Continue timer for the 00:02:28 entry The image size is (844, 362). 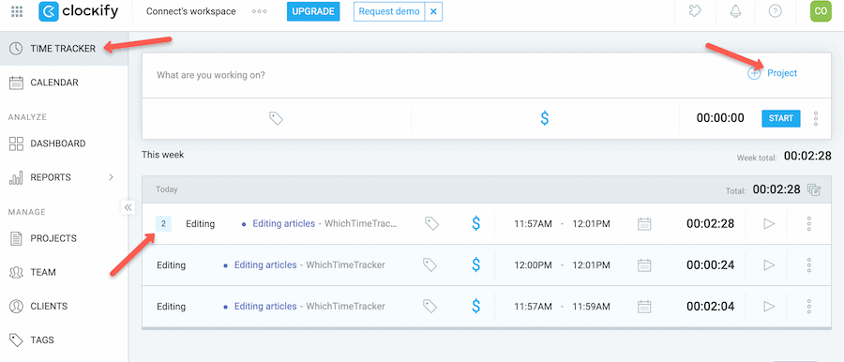pyautogui.click(x=769, y=223)
